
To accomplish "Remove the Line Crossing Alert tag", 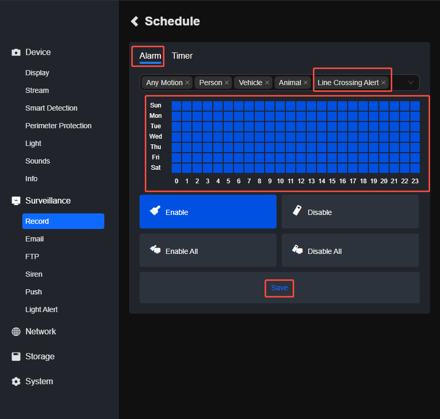I will point(383,83).
